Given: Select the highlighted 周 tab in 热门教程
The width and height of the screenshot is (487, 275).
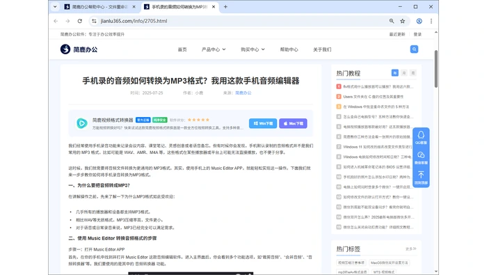Looking at the screenshot, I should 394,72.
